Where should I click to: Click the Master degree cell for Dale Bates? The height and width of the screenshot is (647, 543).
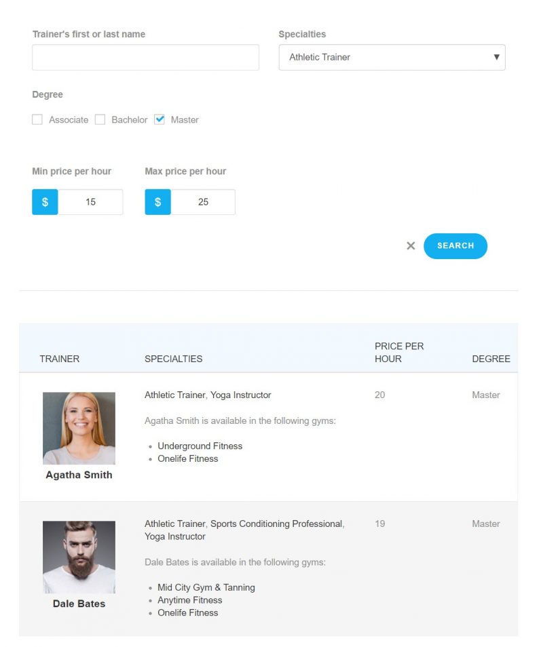point(486,524)
